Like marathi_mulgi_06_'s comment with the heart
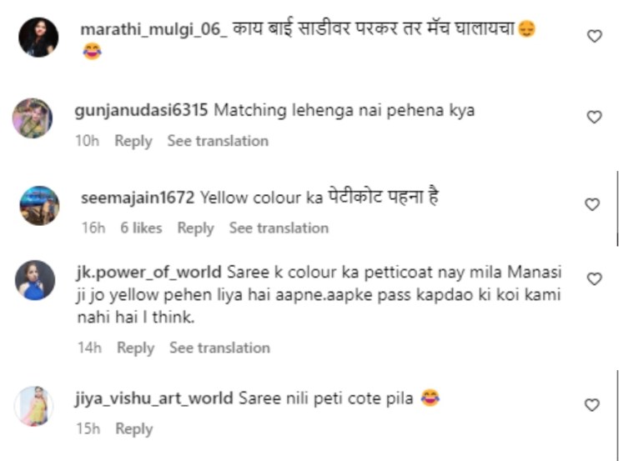Image resolution: width=619 pixels, height=461 pixels. [x=594, y=36]
